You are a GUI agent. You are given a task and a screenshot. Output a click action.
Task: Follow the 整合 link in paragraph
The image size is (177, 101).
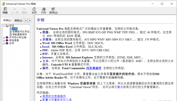[x=120, y=87]
